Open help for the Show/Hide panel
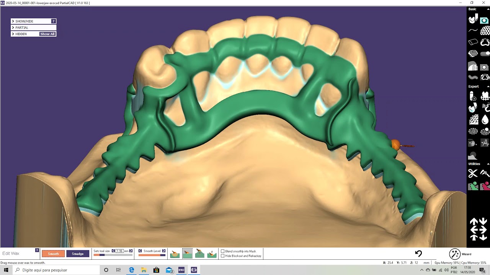 click(54, 21)
